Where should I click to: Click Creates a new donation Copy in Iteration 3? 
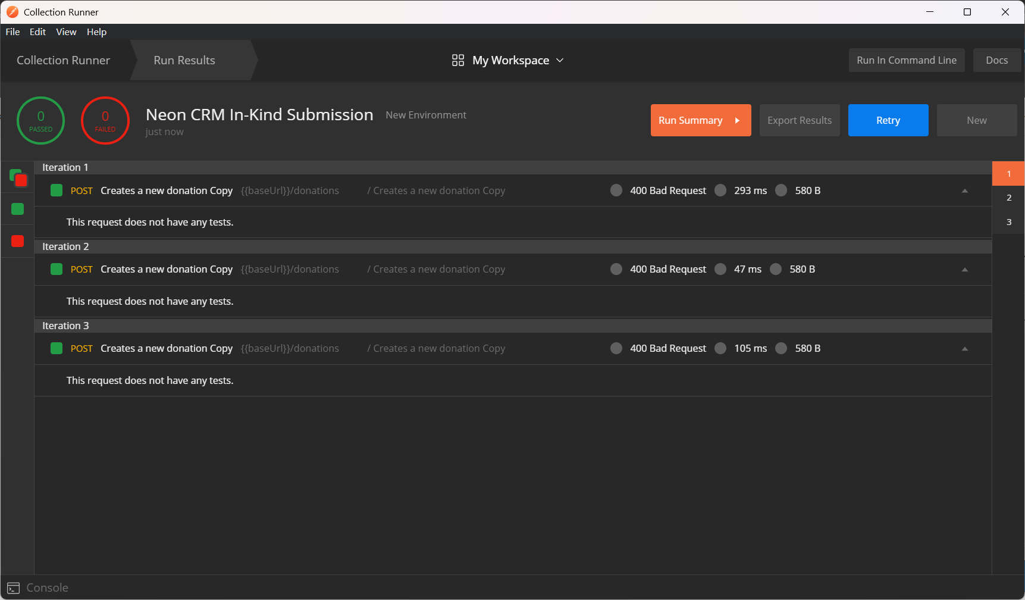tap(167, 348)
